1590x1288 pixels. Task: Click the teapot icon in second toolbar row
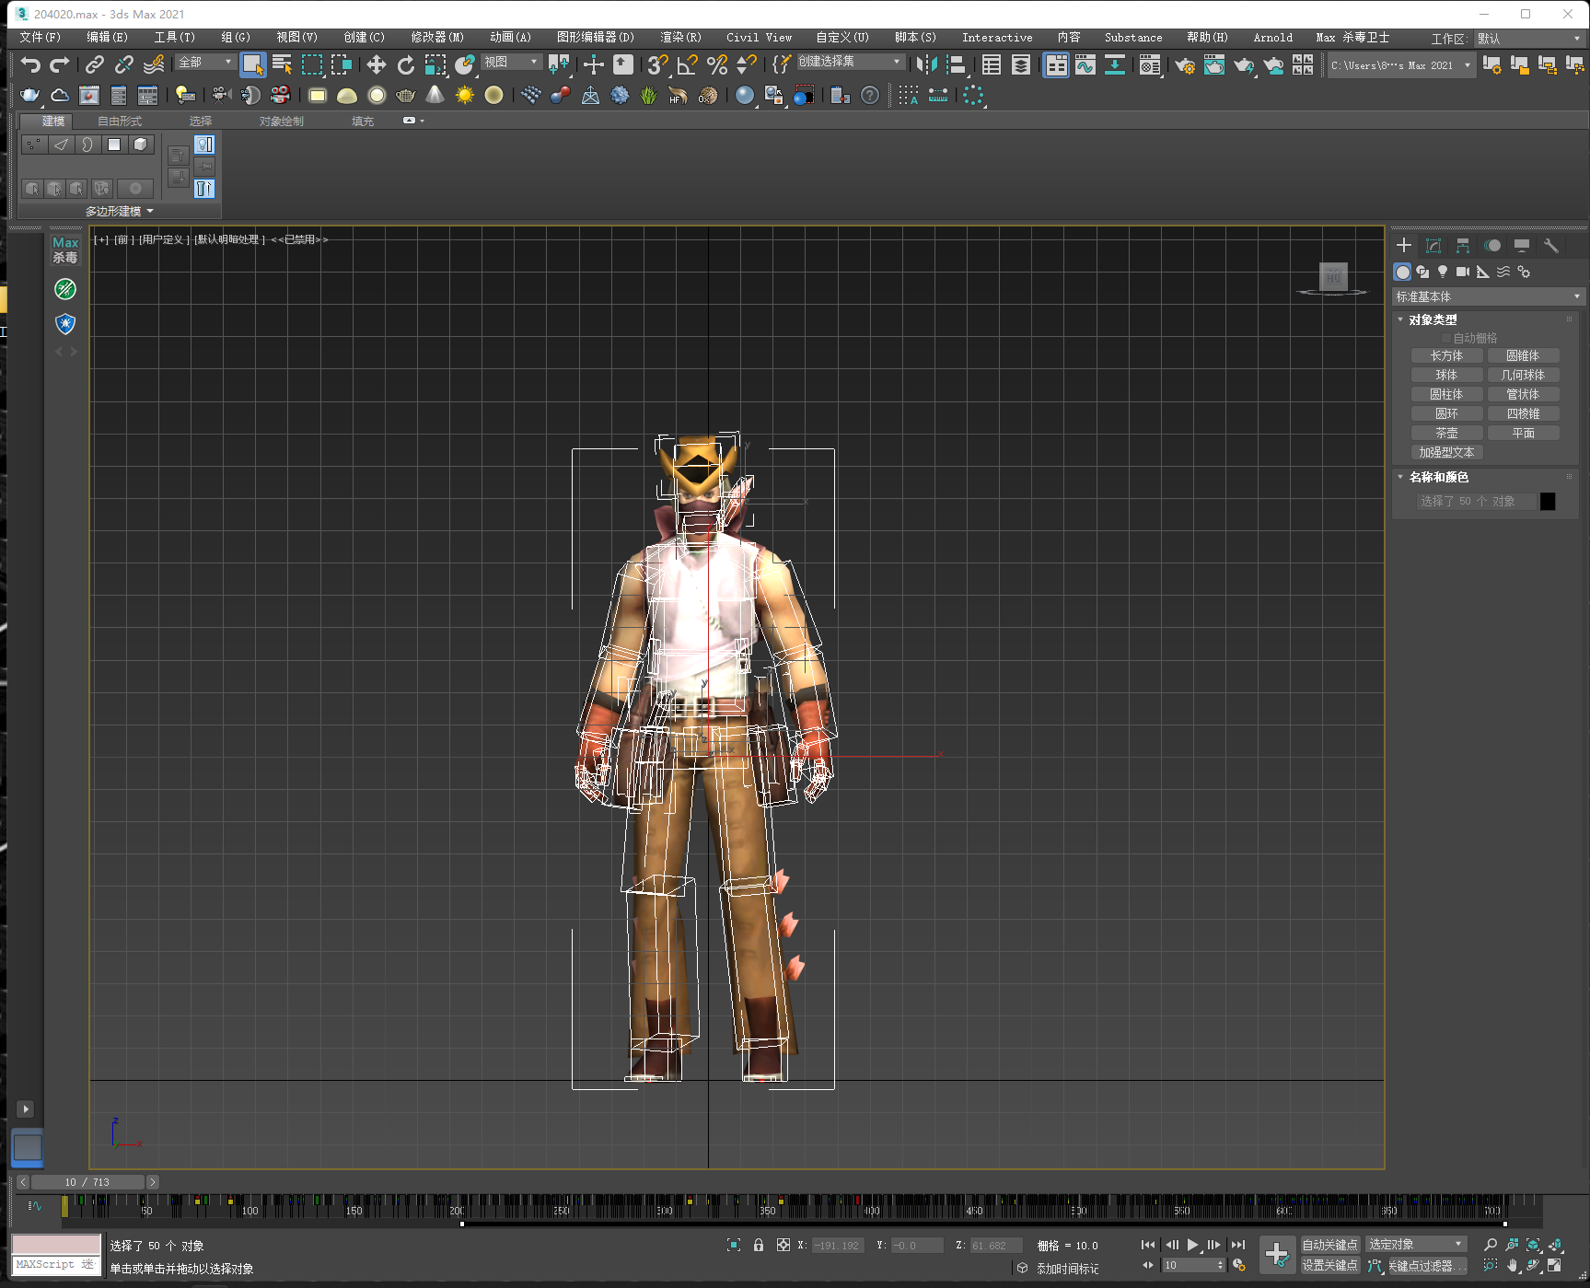pos(30,95)
